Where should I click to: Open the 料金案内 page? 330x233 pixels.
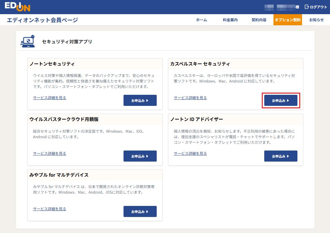tap(230, 20)
